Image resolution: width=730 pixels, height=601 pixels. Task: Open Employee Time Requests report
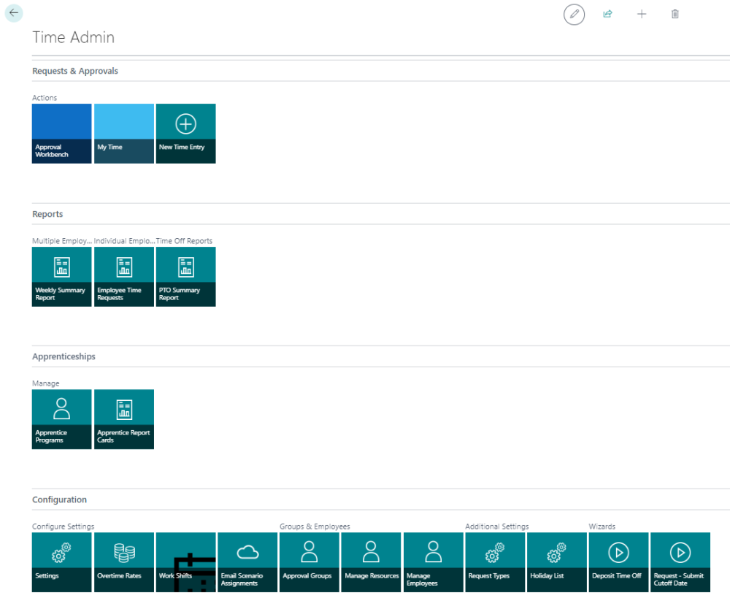[x=124, y=276]
